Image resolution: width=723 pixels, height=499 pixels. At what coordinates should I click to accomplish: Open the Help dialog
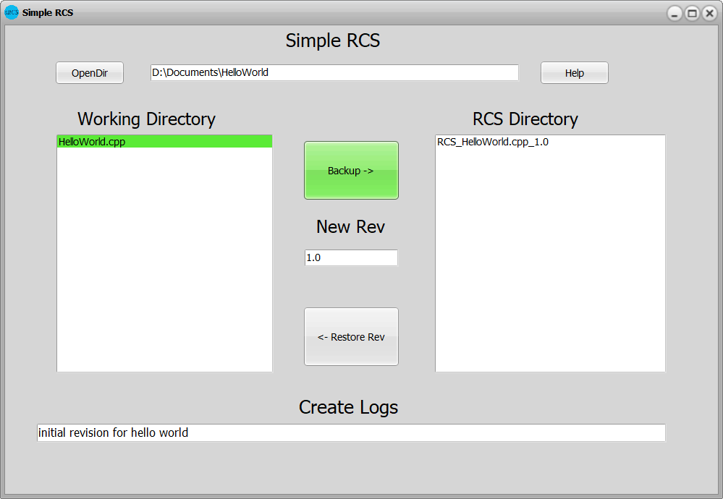pos(574,73)
